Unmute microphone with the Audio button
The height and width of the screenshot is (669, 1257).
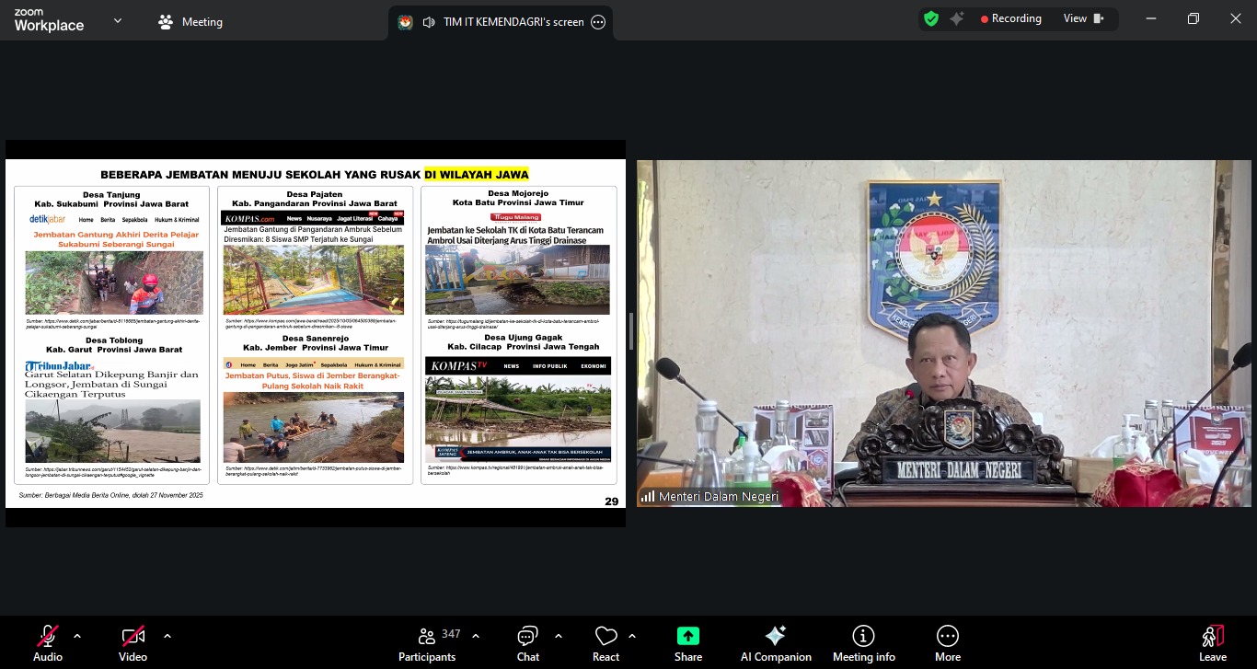point(48,642)
